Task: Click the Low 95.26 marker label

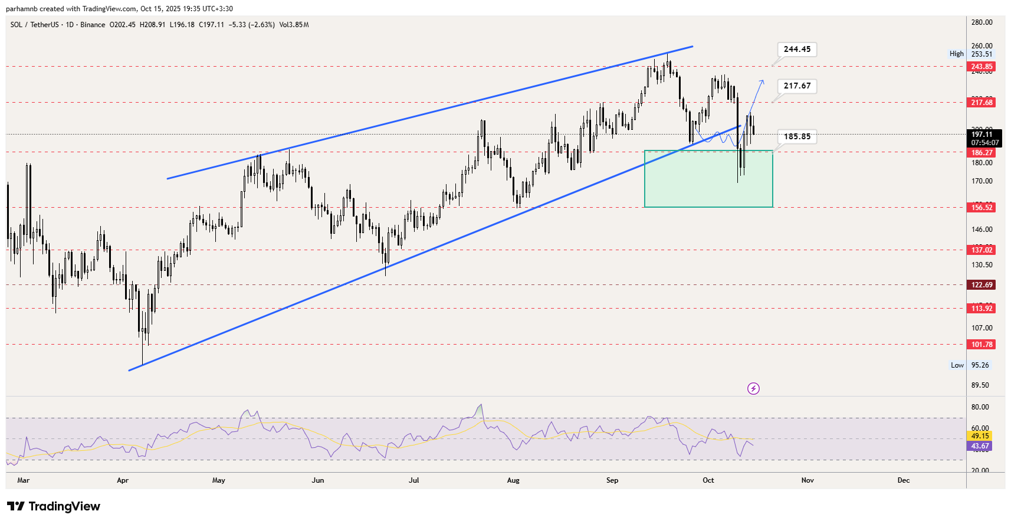Action: (x=970, y=365)
